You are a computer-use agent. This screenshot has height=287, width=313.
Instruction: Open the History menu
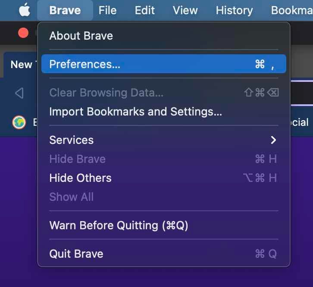coord(234,10)
